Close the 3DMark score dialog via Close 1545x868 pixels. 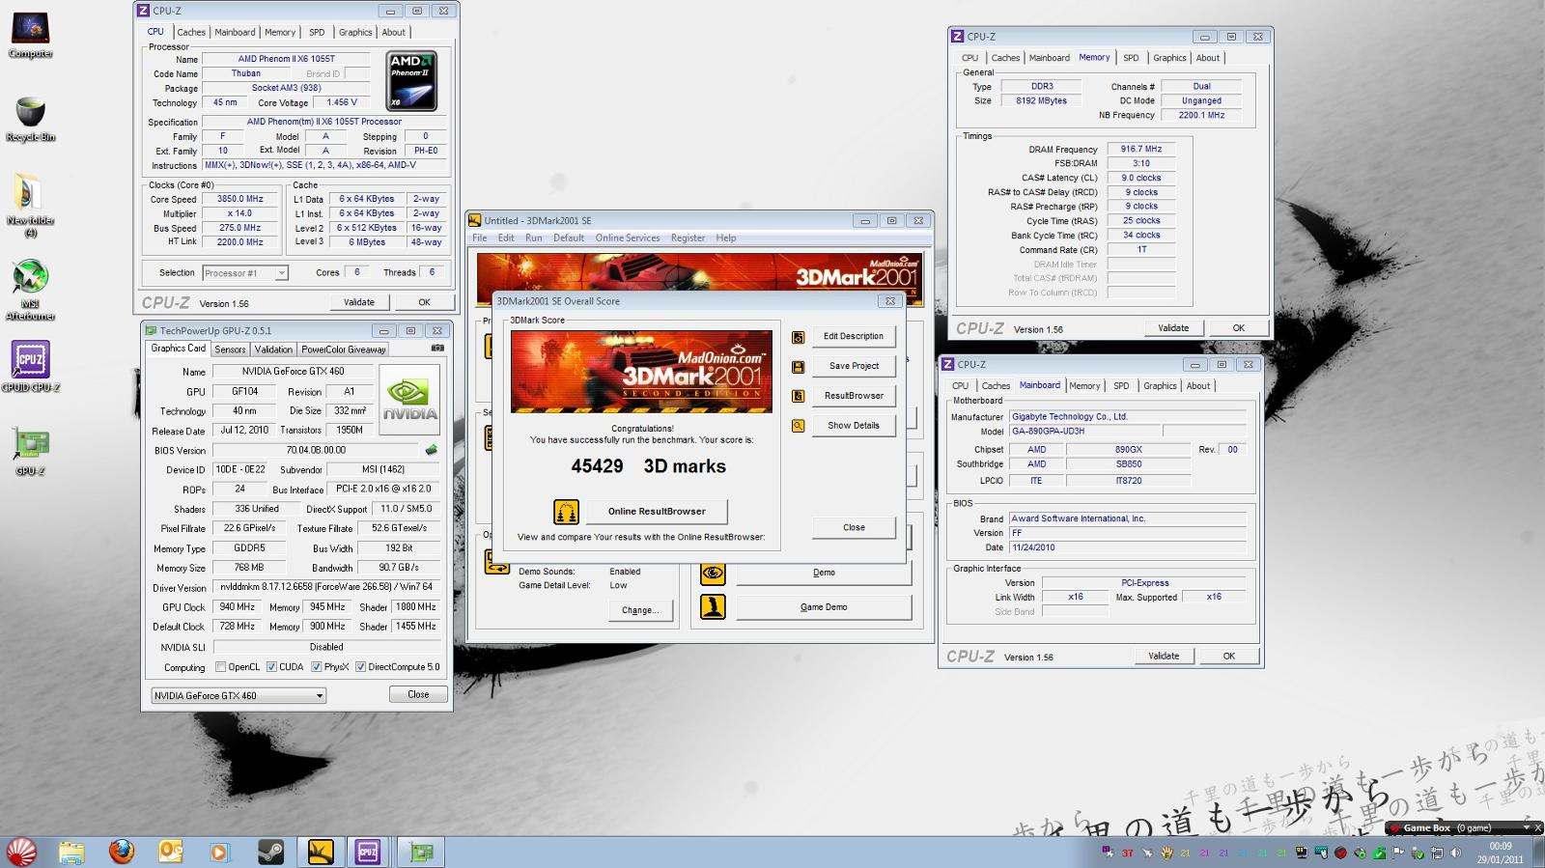854,528
